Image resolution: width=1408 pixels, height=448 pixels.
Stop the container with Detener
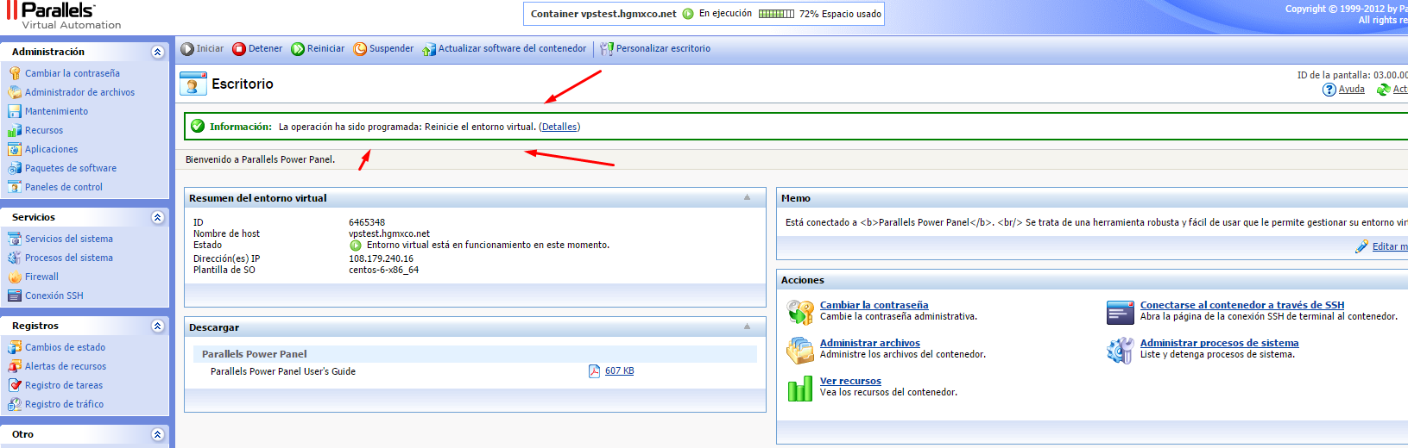click(257, 49)
